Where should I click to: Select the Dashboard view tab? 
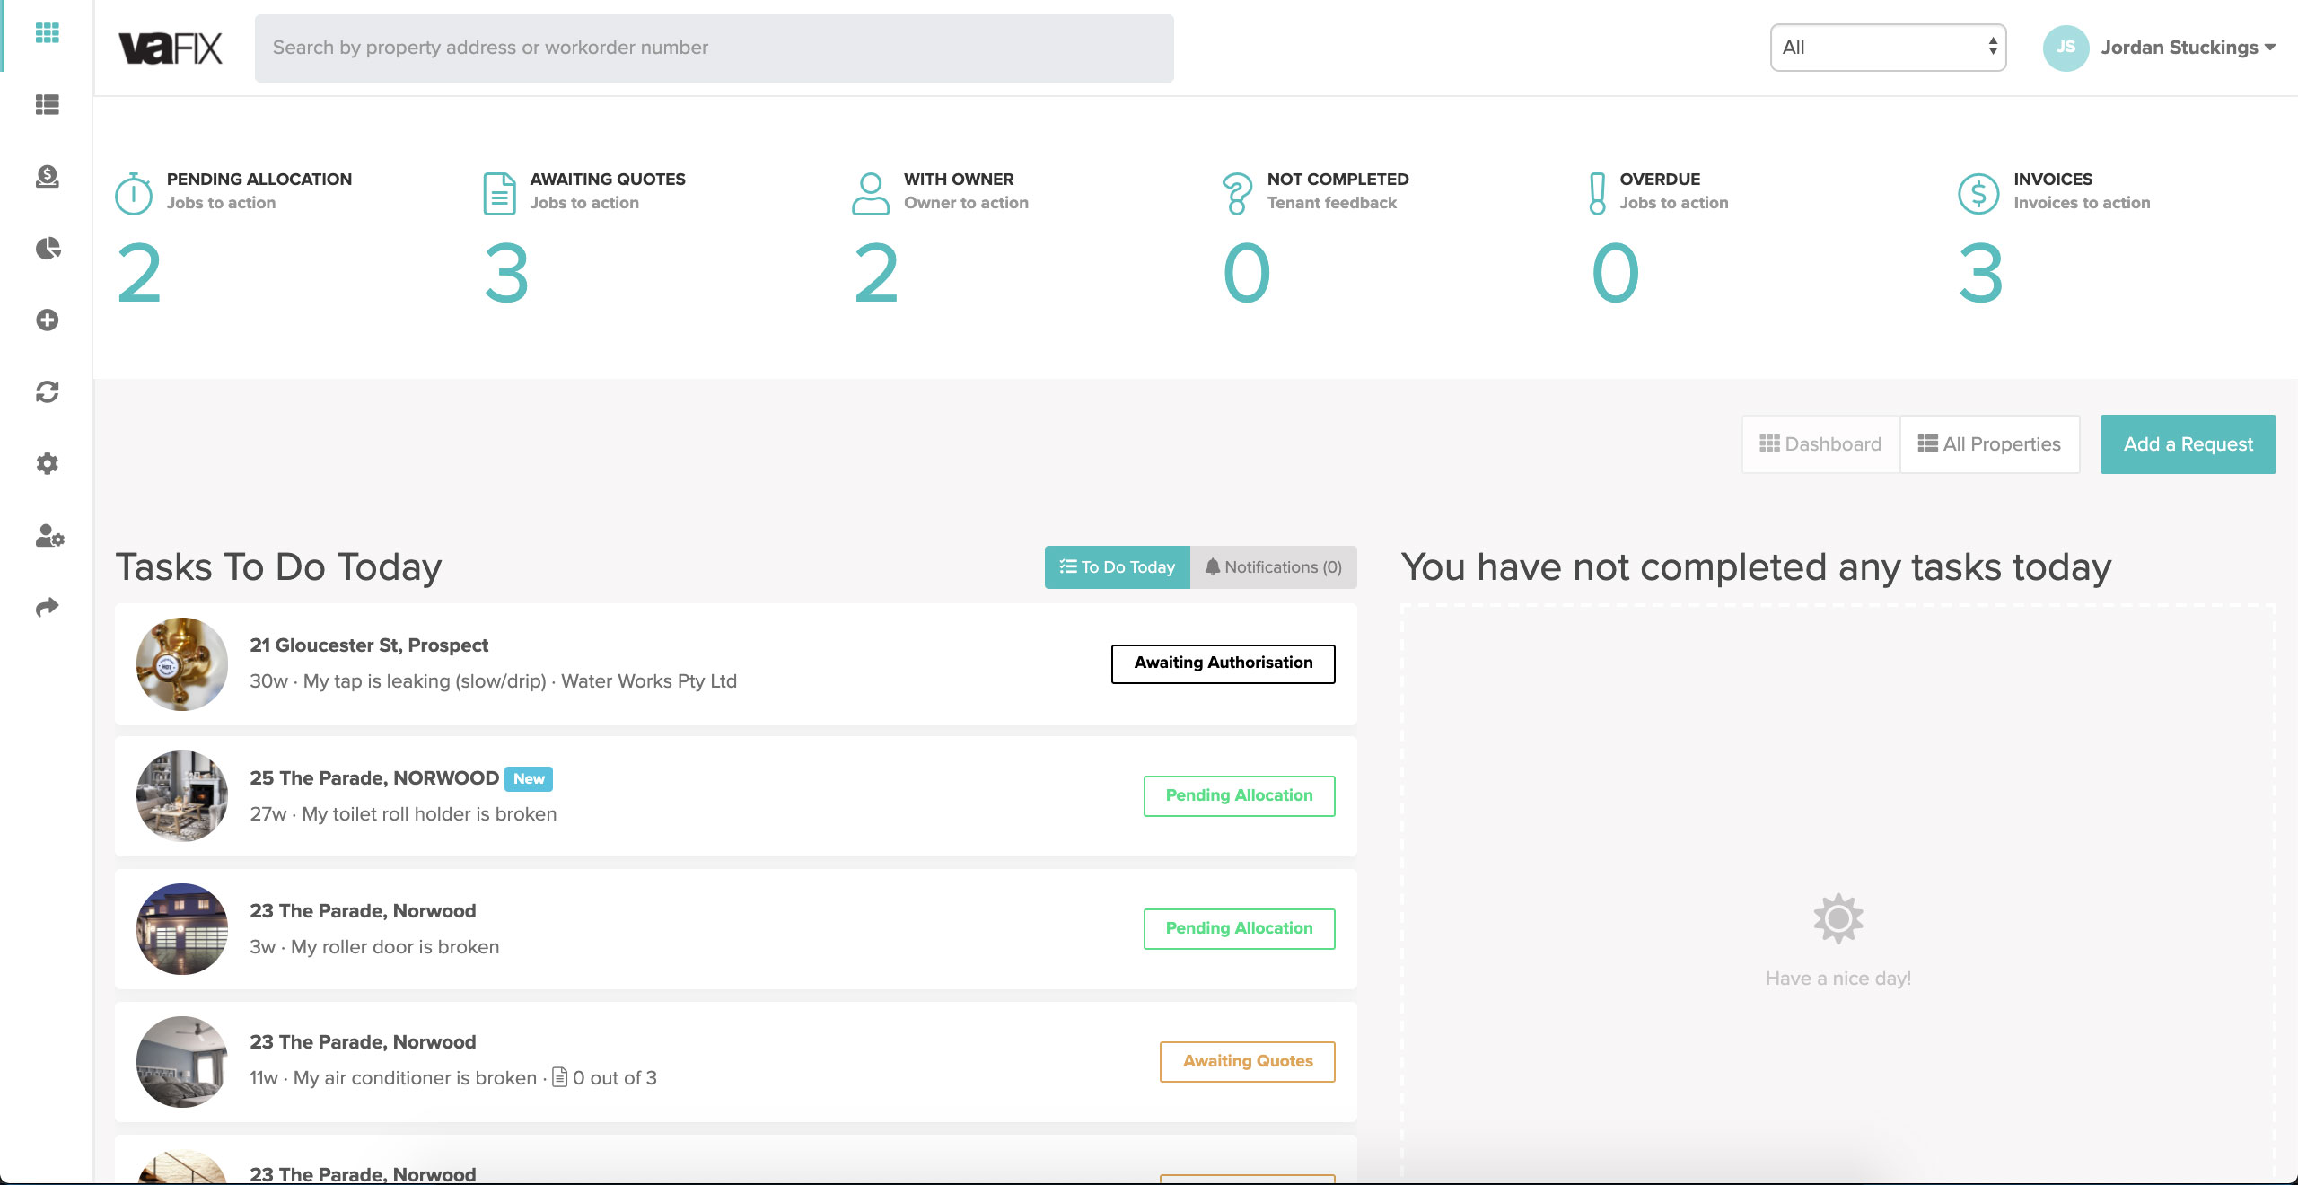tap(1820, 444)
